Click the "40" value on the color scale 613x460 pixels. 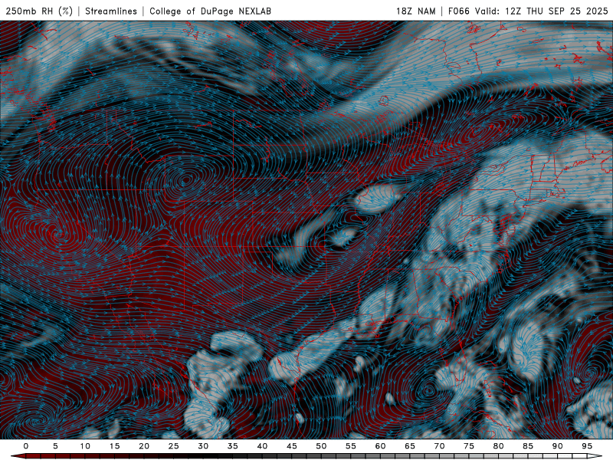pyautogui.click(x=262, y=446)
